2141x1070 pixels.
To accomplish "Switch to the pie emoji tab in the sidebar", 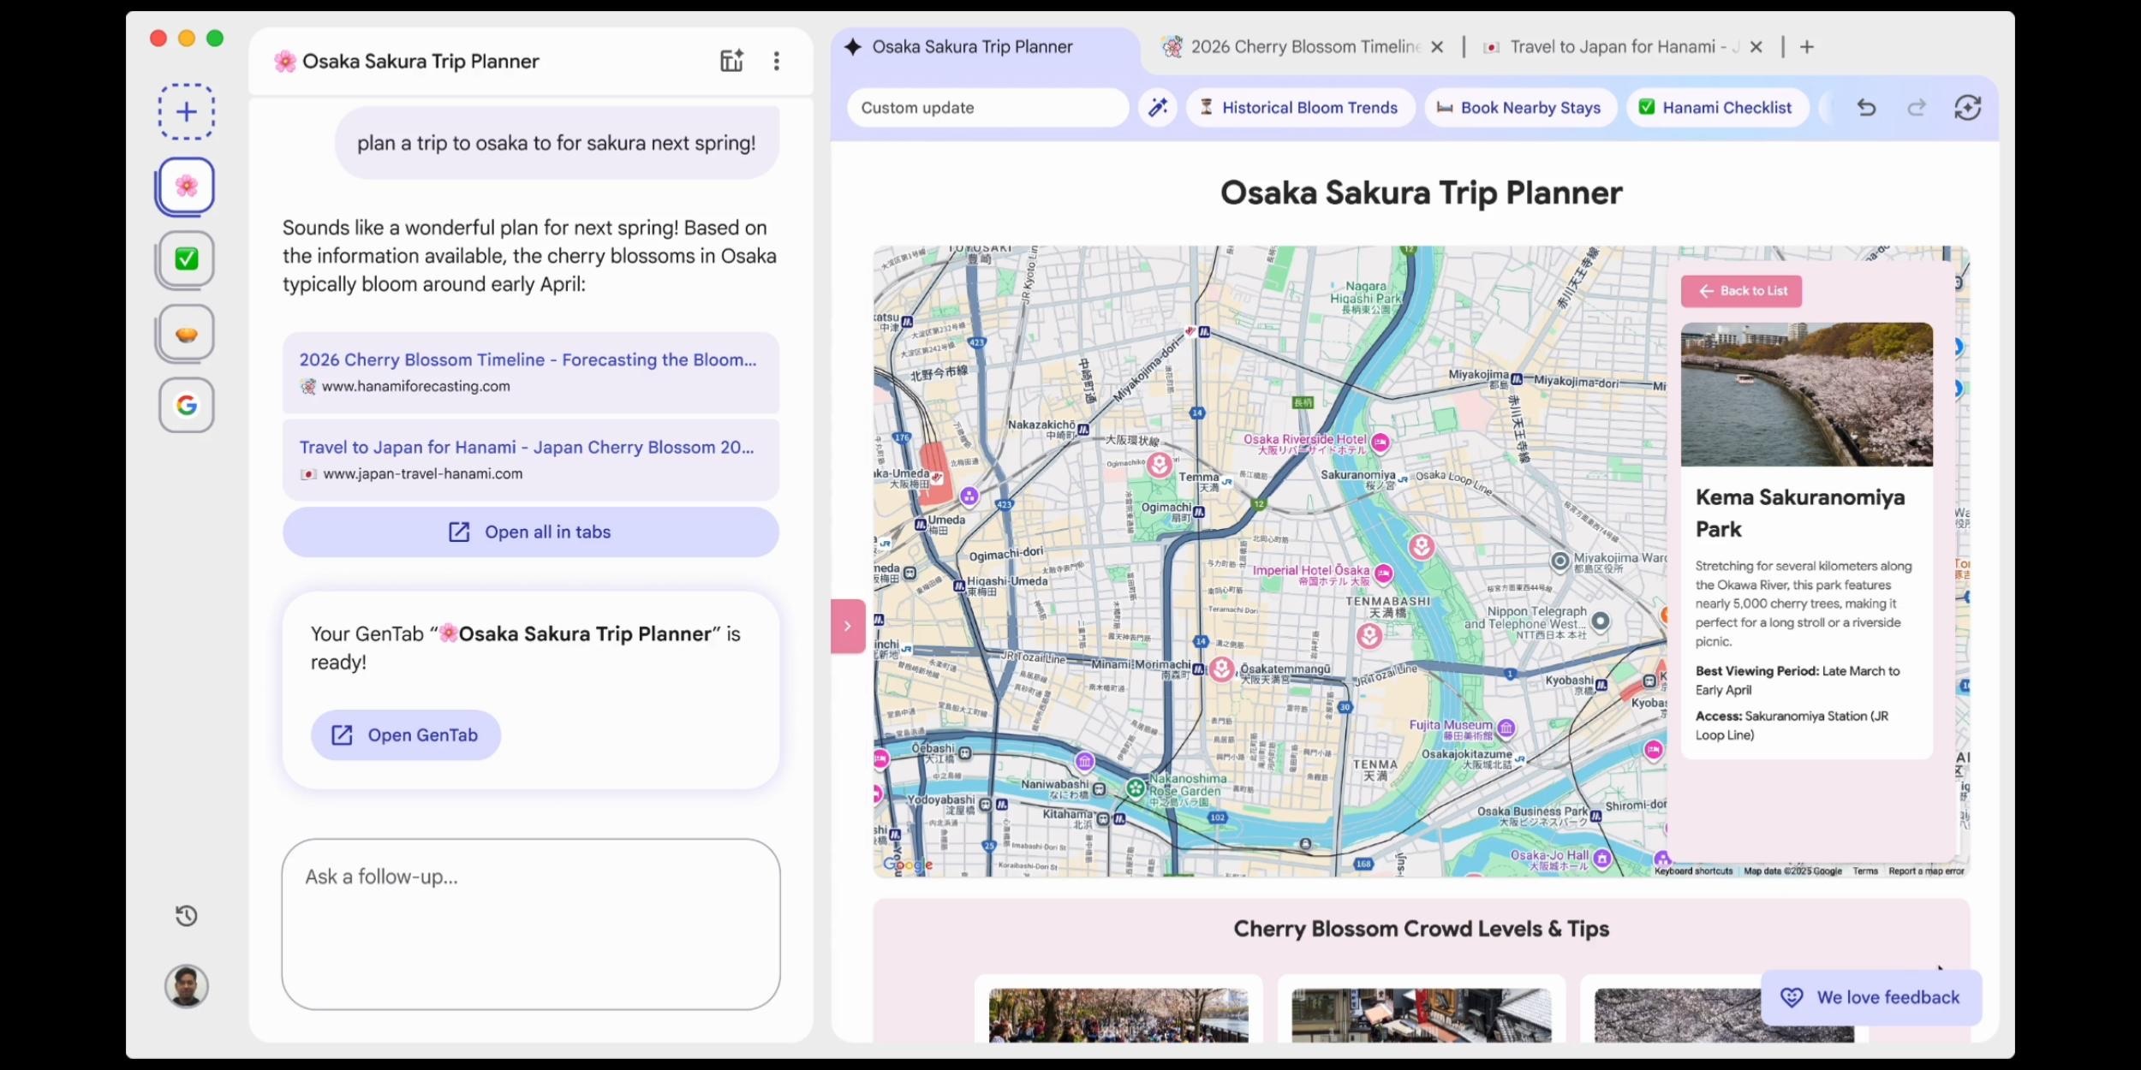I will [x=185, y=332].
